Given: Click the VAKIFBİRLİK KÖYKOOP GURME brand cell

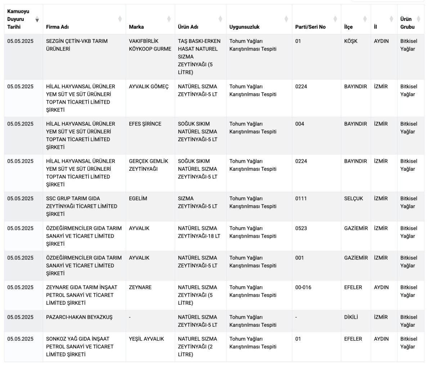Looking at the screenshot, I should (150, 45).
